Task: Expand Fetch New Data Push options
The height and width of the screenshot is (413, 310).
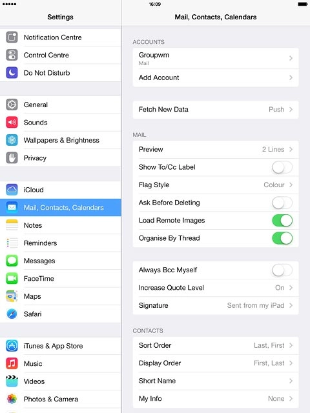Action: tap(216, 109)
